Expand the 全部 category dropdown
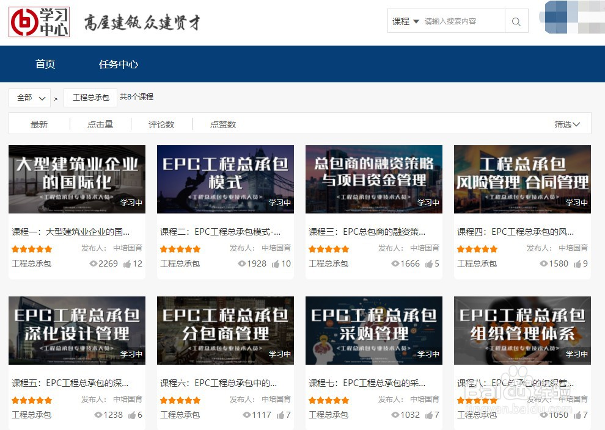Screen dimensions: 605x430 29,98
